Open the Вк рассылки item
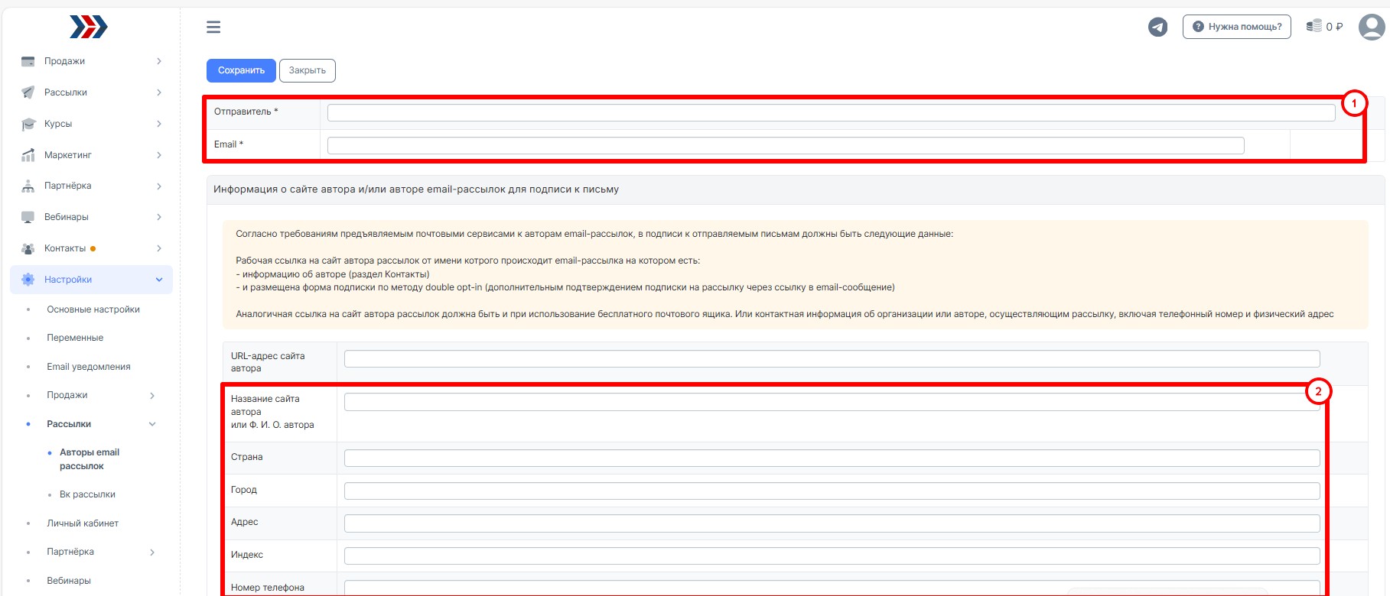The height and width of the screenshot is (596, 1390). pos(87,494)
